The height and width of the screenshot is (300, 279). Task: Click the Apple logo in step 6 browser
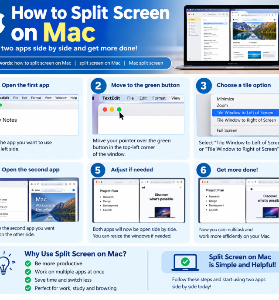click(252, 189)
